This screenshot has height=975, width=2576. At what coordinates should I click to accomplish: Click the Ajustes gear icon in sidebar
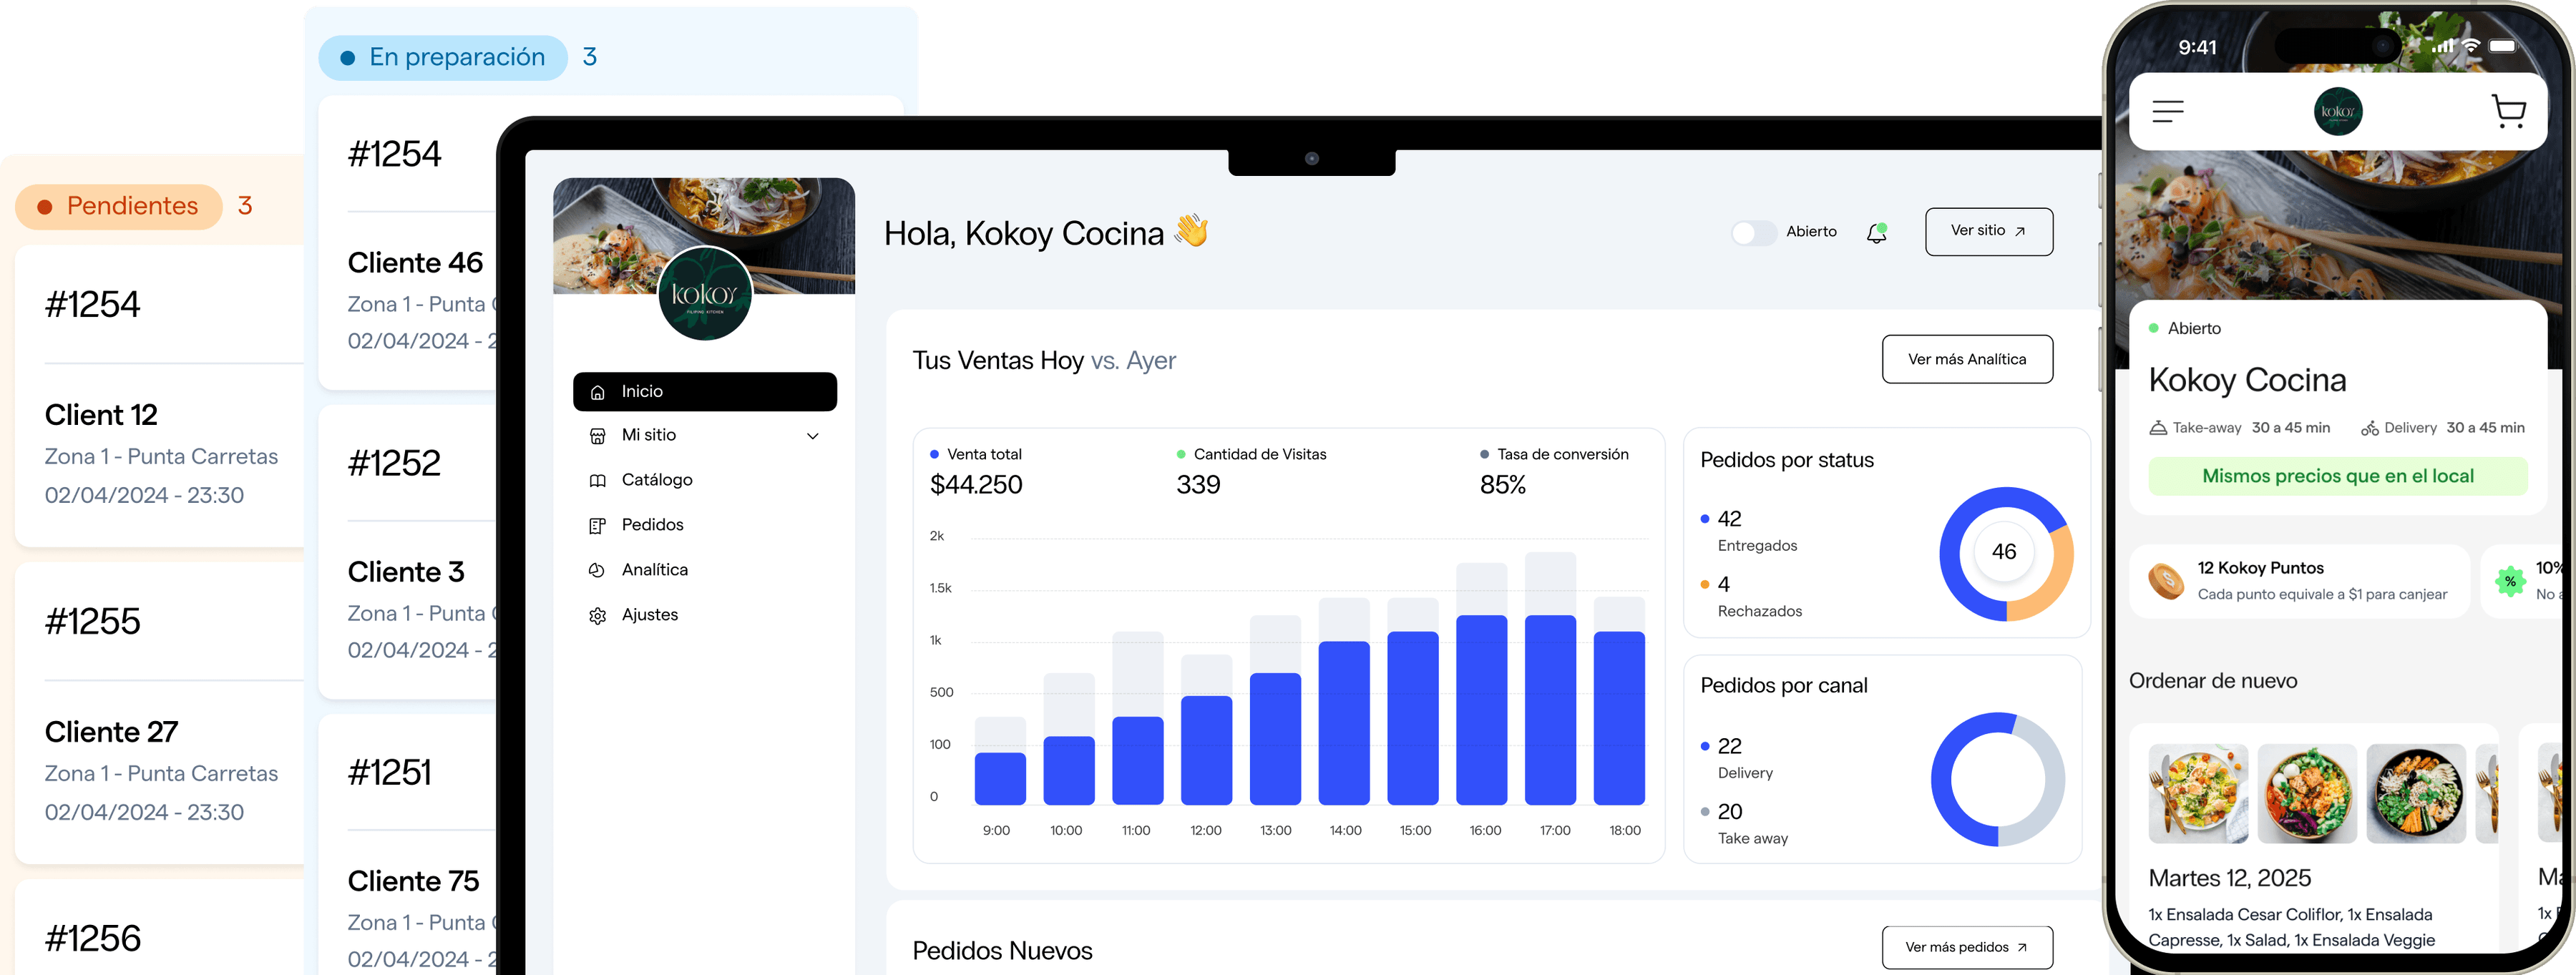point(597,615)
